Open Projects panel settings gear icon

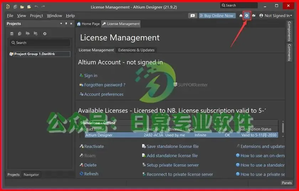pyautogui.click(x=44, y=34)
